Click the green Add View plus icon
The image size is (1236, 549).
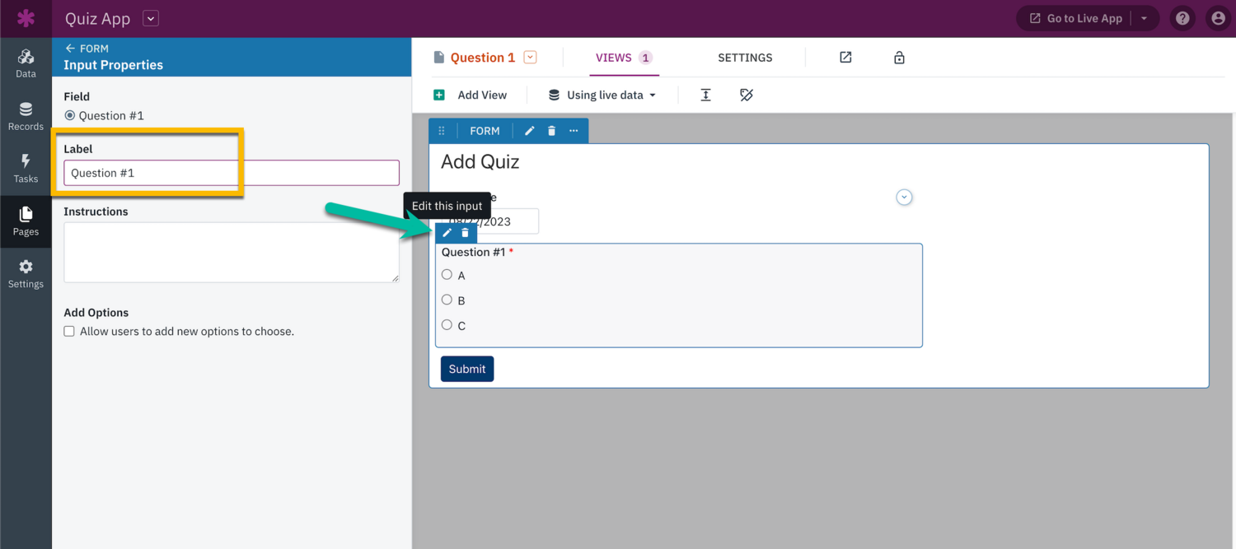[x=439, y=95]
